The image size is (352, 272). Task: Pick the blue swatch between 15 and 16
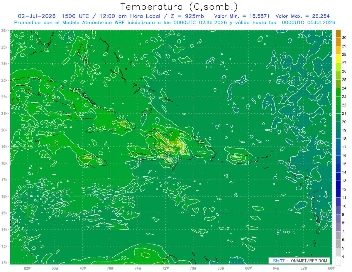[339, 160]
